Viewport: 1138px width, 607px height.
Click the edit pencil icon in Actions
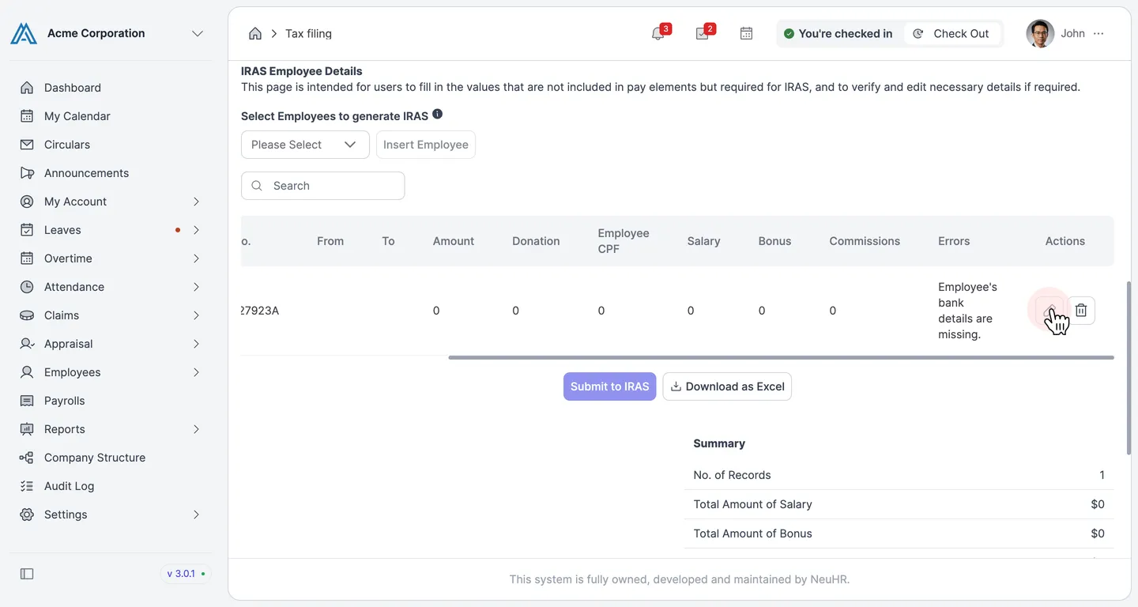(x=1050, y=311)
